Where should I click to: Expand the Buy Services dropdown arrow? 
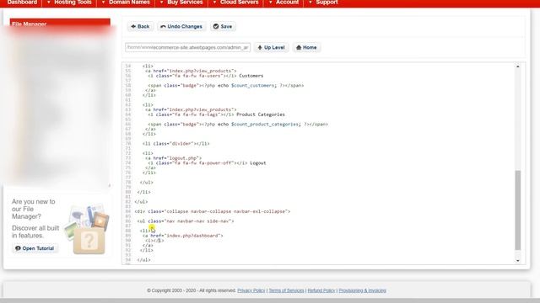coord(161,3)
